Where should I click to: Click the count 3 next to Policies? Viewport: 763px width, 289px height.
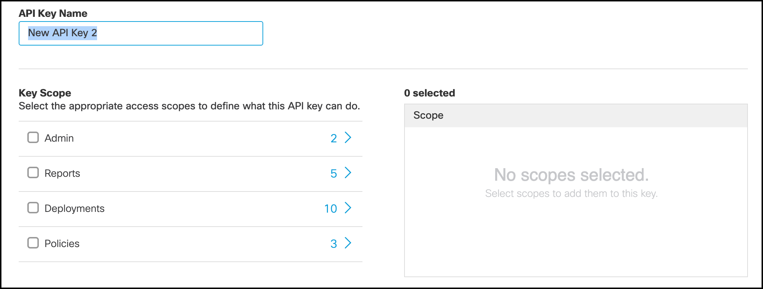pyautogui.click(x=333, y=243)
